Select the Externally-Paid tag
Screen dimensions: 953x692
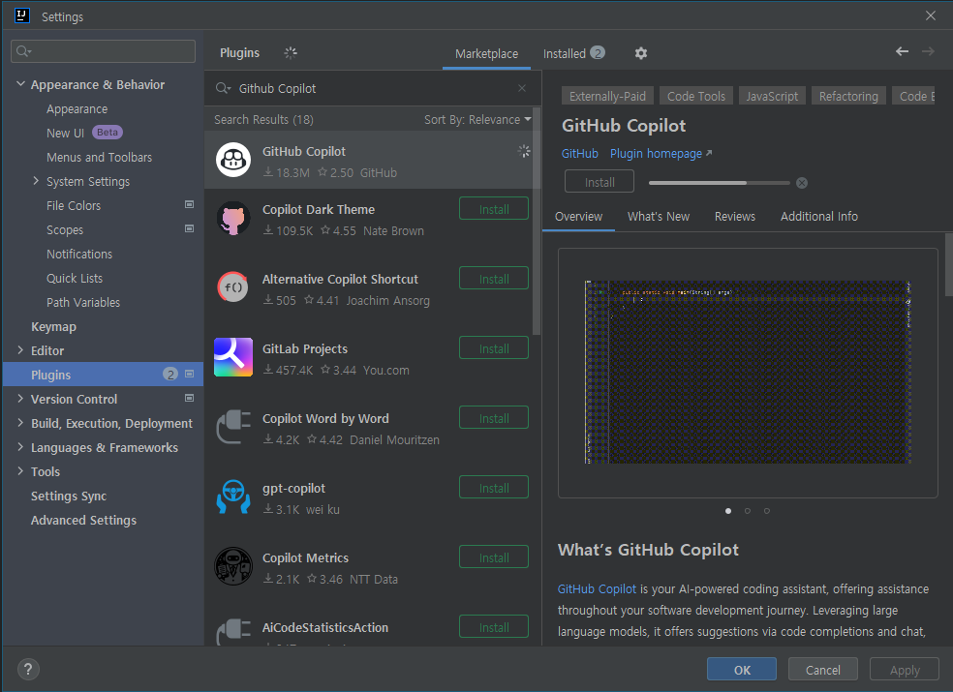pos(607,96)
